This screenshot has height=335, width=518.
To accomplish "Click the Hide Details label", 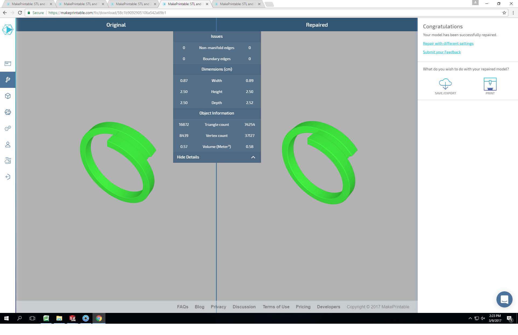I will [188, 157].
